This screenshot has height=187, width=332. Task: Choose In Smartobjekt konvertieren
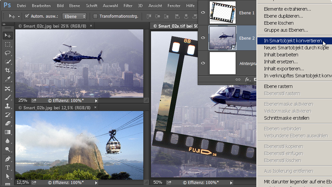295,41
